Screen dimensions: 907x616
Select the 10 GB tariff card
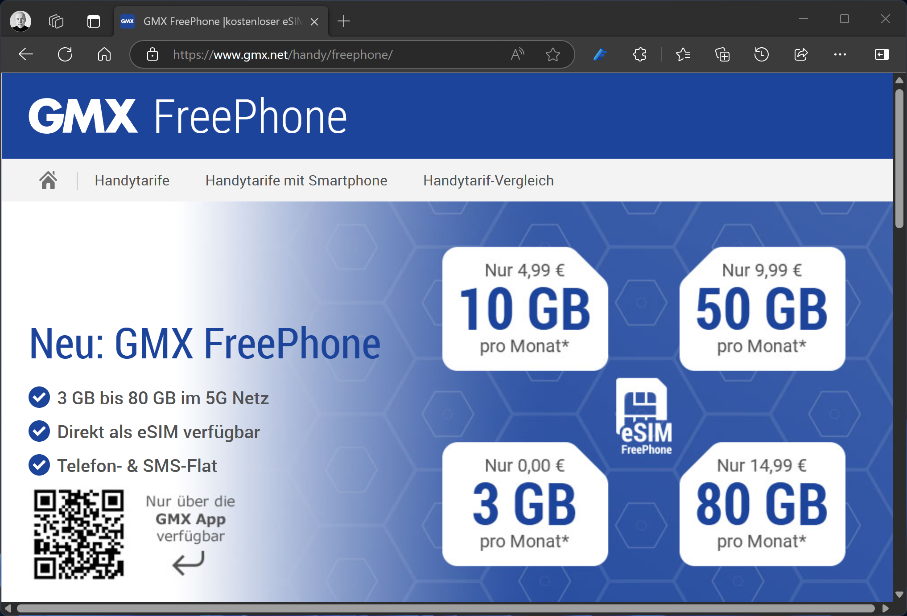pyautogui.click(x=525, y=308)
